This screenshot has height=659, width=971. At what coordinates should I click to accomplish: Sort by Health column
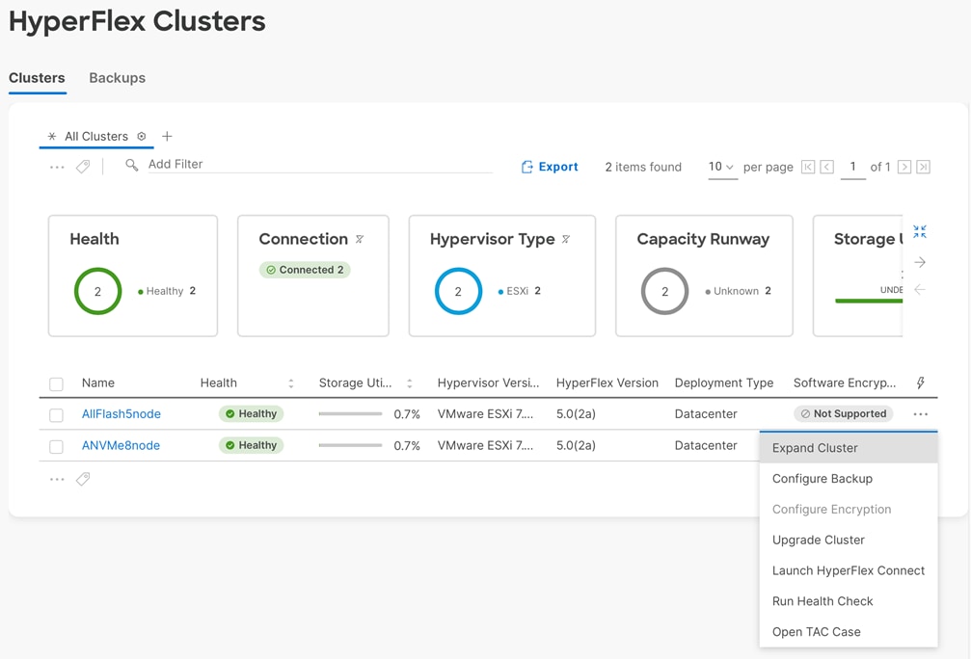click(291, 383)
